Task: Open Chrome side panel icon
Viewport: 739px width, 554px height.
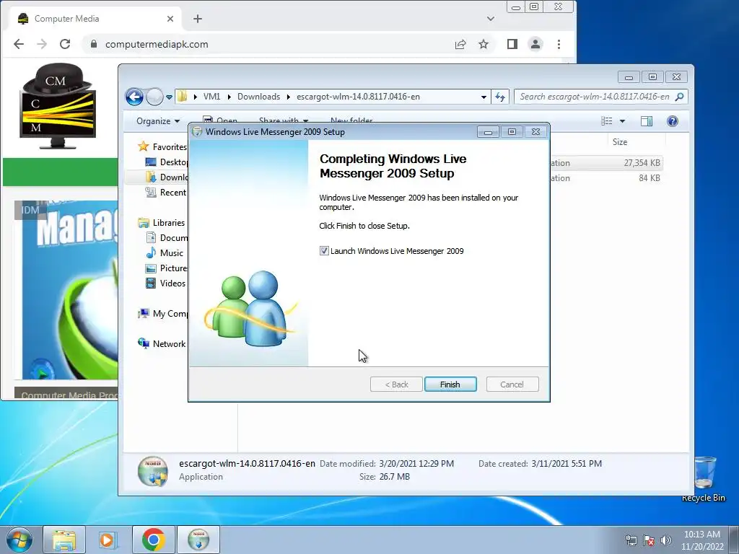Action: point(512,44)
